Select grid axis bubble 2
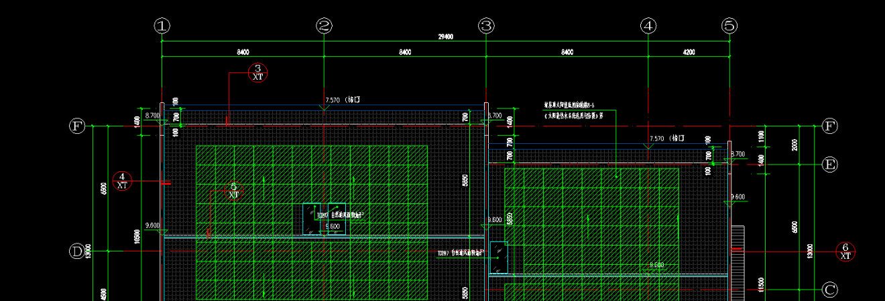The image size is (885, 301). tap(324, 26)
